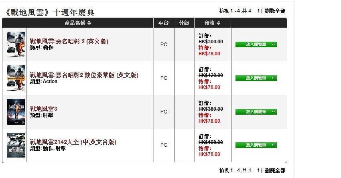Add 戰地風雲:惡名昭彰 2 (英文版) to the cart

(x=256, y=44)
